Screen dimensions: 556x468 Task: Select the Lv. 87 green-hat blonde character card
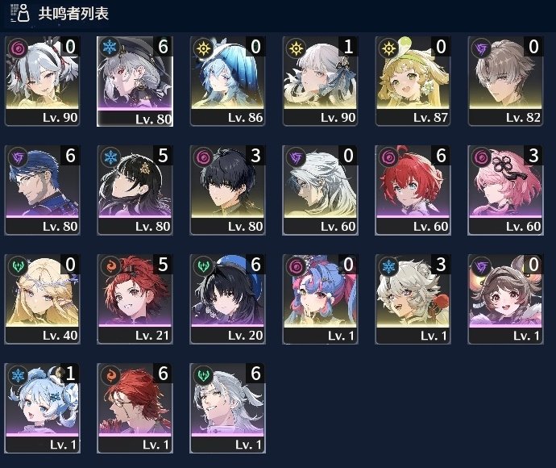(413, 81)
